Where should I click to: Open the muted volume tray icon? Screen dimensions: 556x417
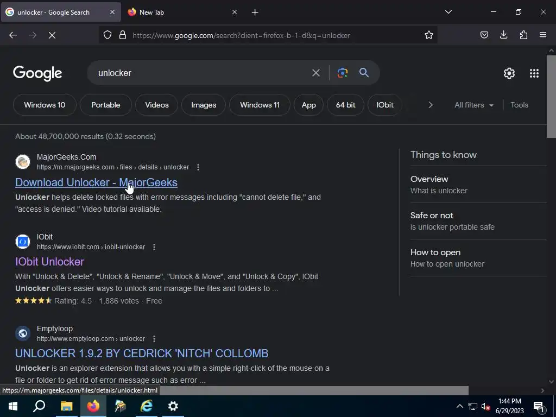485,406
